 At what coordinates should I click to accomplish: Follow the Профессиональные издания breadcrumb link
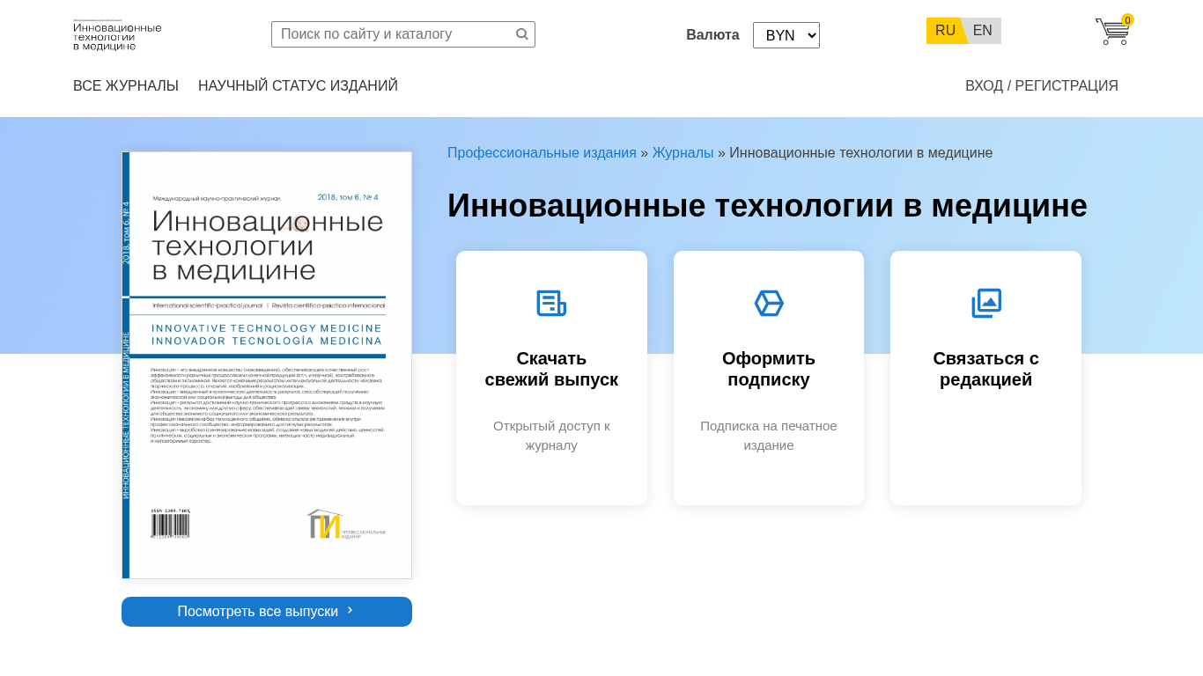542,153
